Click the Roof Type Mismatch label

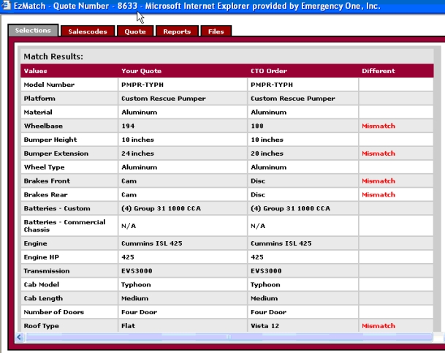(x=379, y=326)
